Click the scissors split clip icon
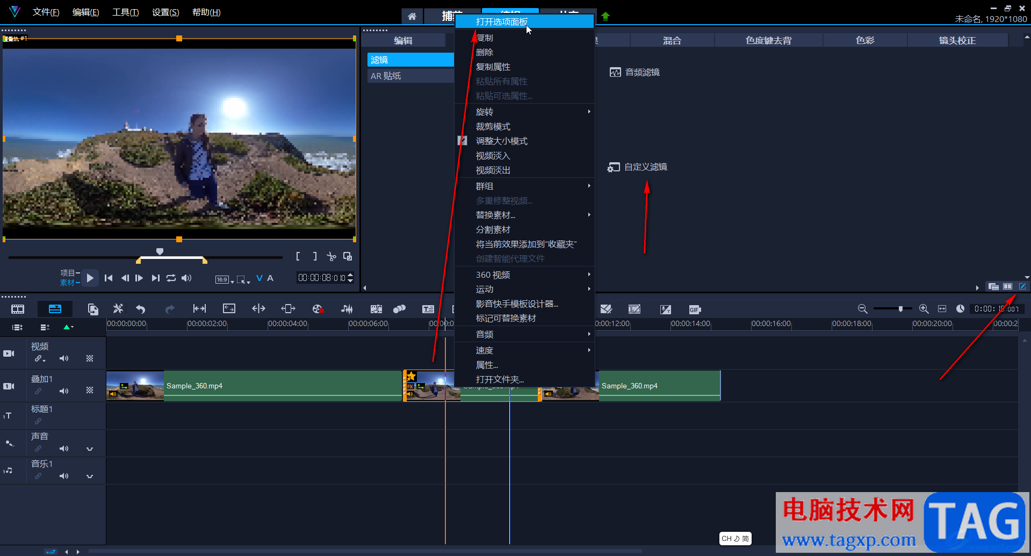The width and height of the screenshot is (1031, 556). 331,257
